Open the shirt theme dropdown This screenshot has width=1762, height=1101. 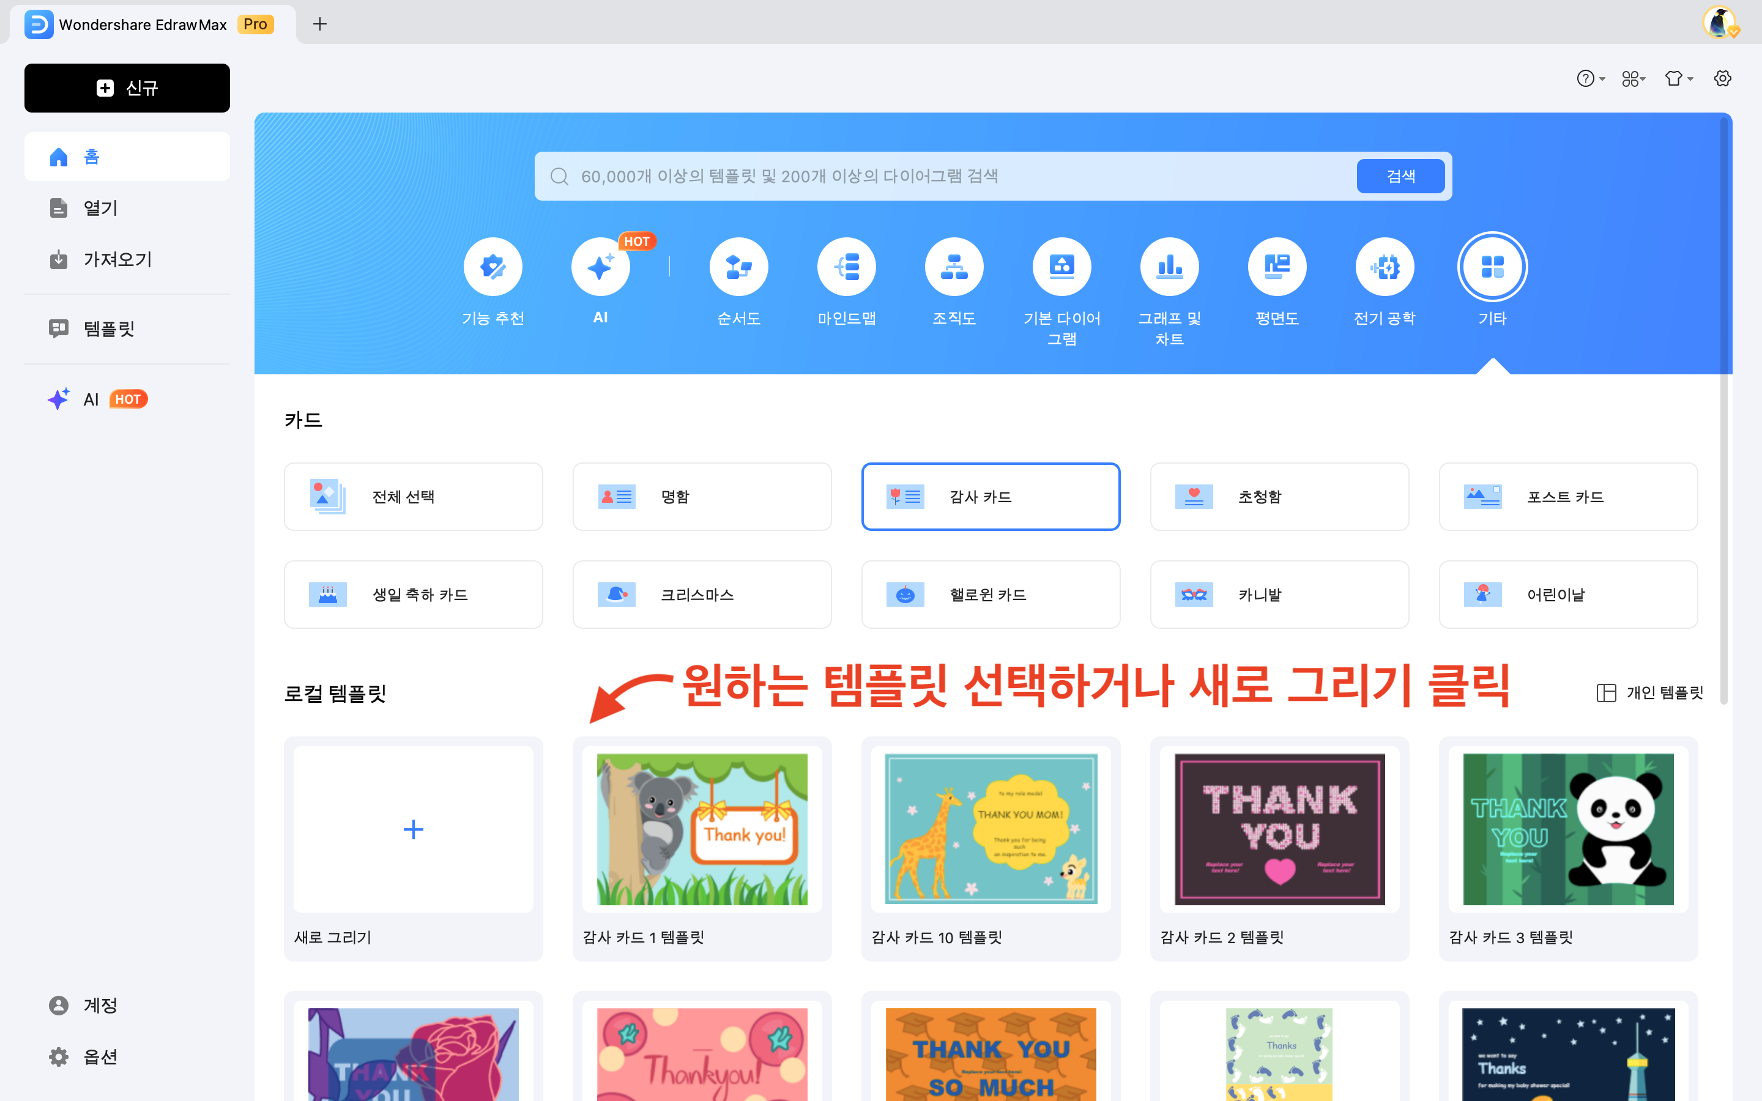pos(1678,79)
